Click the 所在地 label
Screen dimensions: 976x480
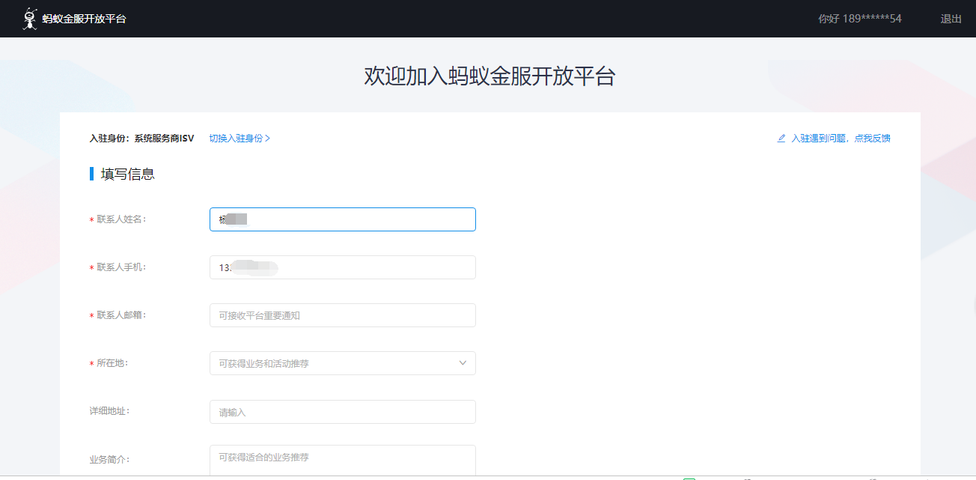[112, 363]
